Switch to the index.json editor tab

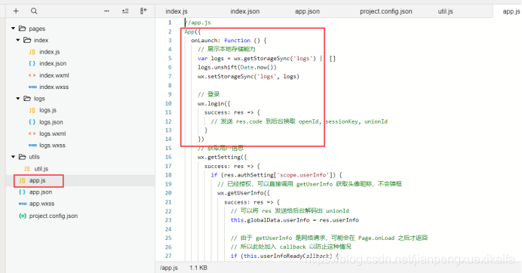tap(244, 11)
